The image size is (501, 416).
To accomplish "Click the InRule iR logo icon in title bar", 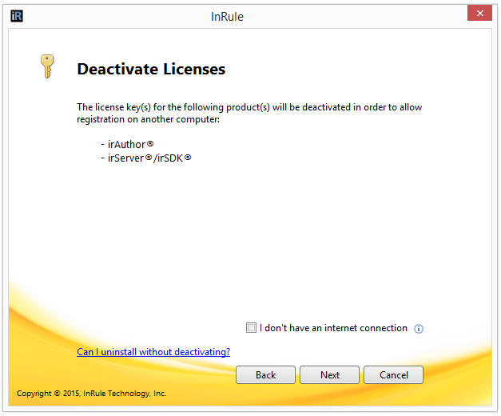I will pos(17,16).
